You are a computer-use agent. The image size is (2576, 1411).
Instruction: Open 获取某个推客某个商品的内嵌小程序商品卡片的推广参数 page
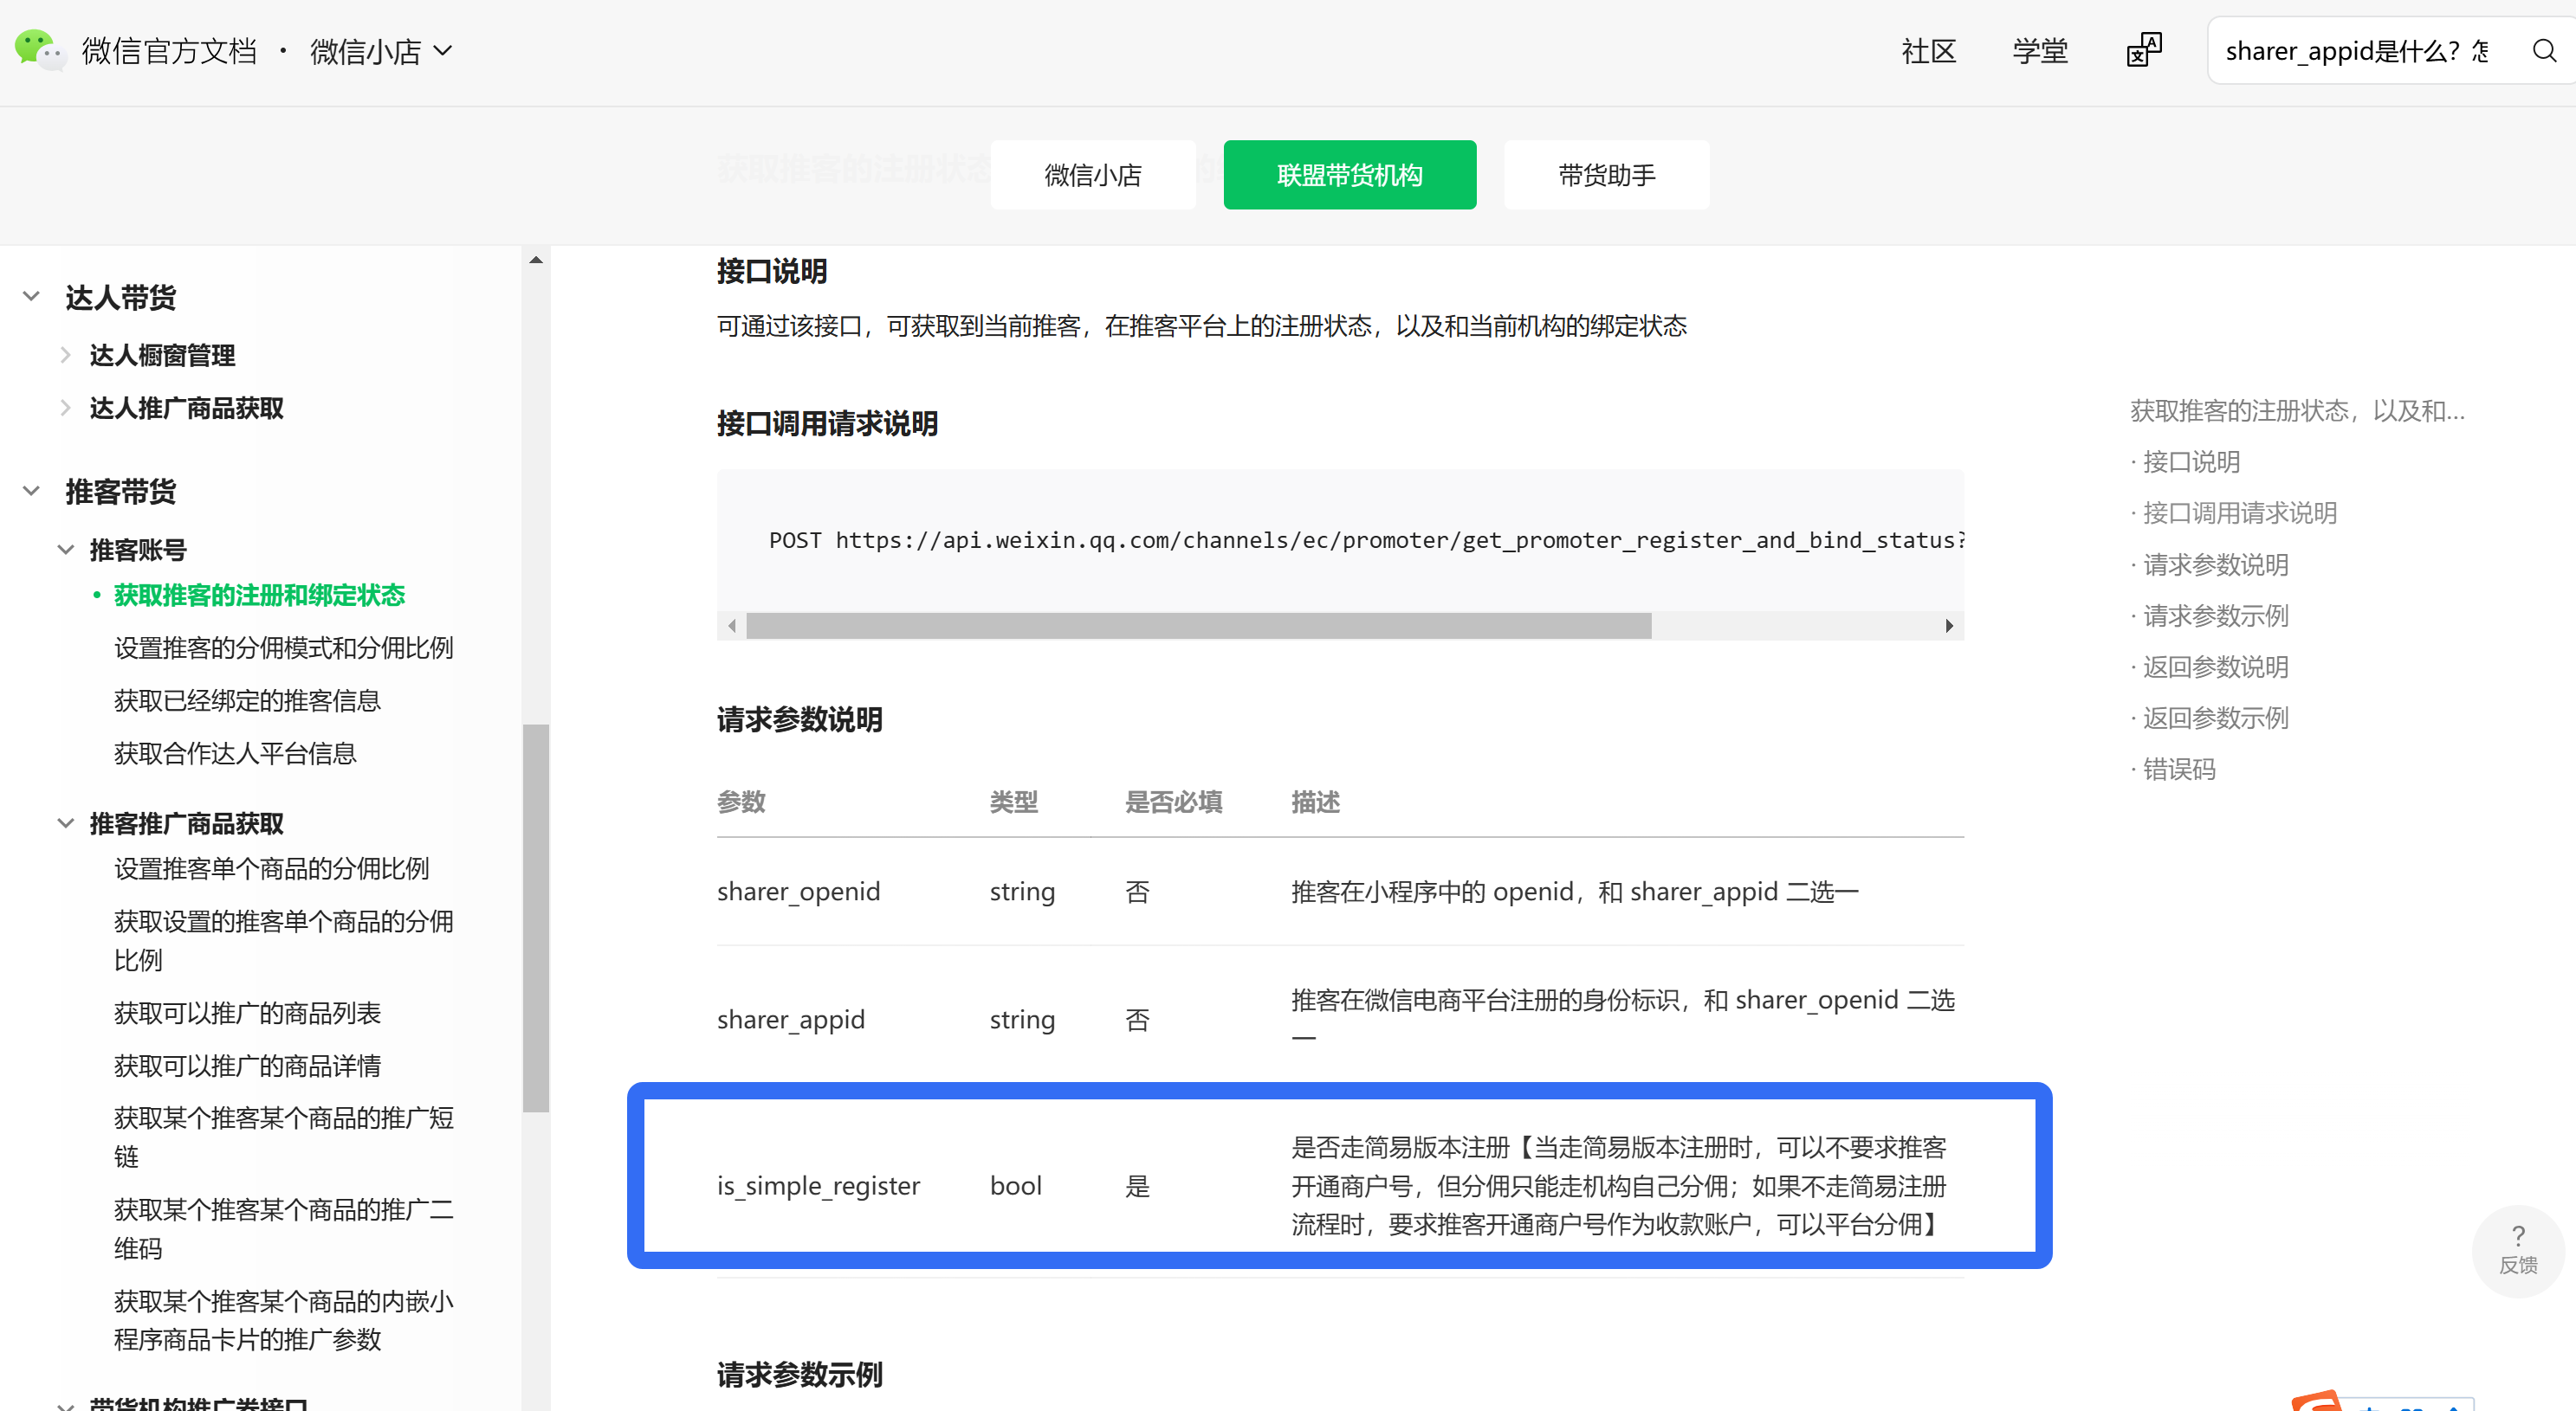283,1320
